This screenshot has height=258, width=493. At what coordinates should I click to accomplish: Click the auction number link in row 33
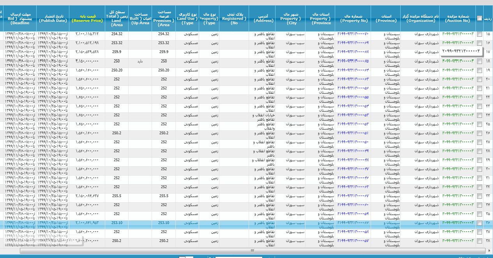pos(458,196)
